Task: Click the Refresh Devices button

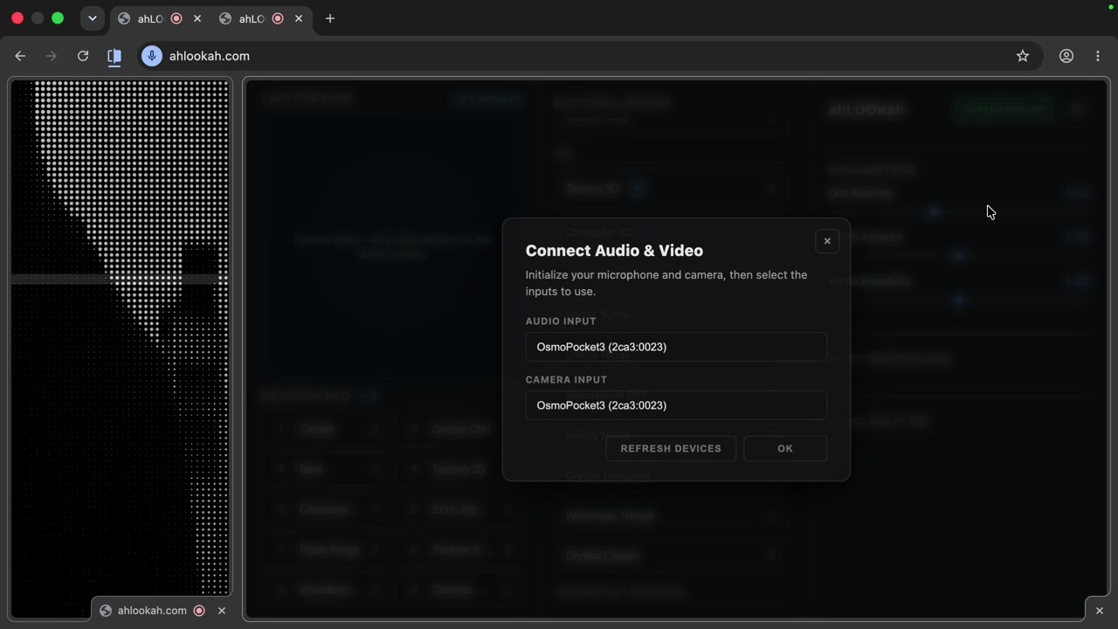Action: [x=671, y=448]
